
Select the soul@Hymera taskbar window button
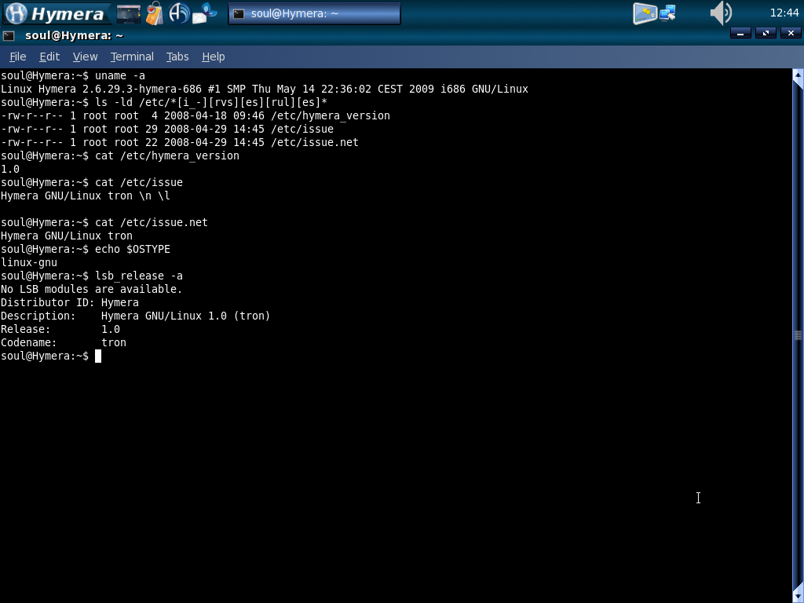coord(314,13)
